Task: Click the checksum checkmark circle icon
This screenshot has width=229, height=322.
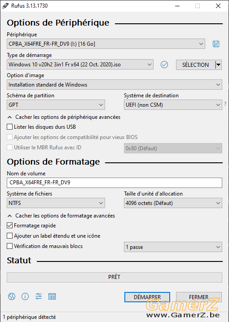Action: click(x=164, y=65)
